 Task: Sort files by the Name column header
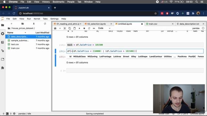point(17,33)
